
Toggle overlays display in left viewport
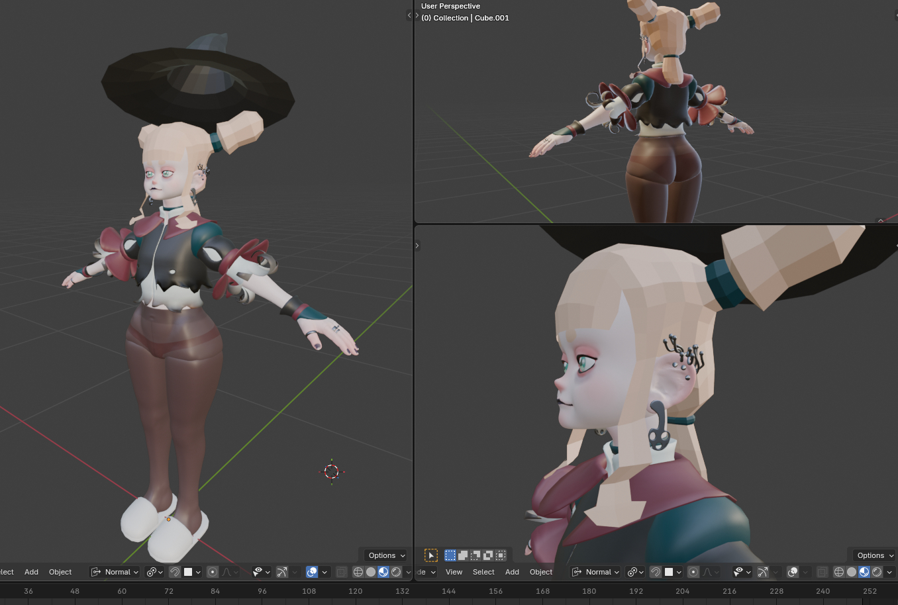click(312, 572)
